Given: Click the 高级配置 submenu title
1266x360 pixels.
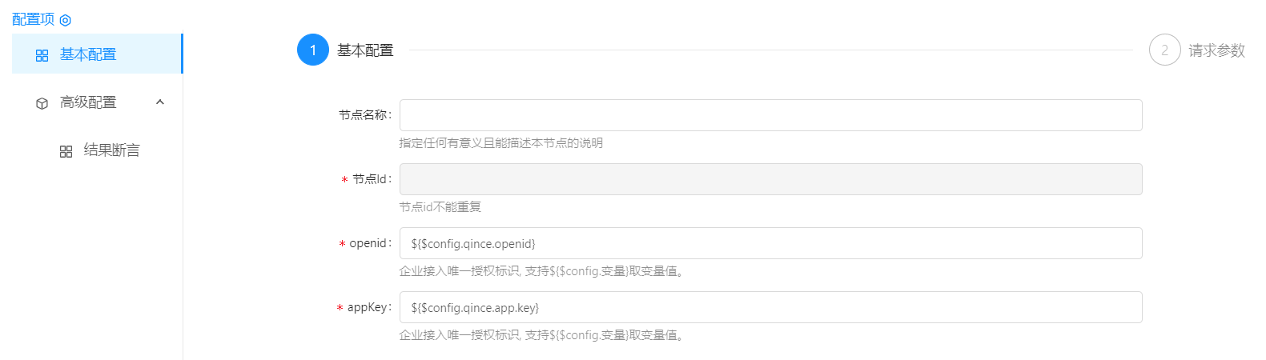Looking at the screenshot, I should coord(88,102).
